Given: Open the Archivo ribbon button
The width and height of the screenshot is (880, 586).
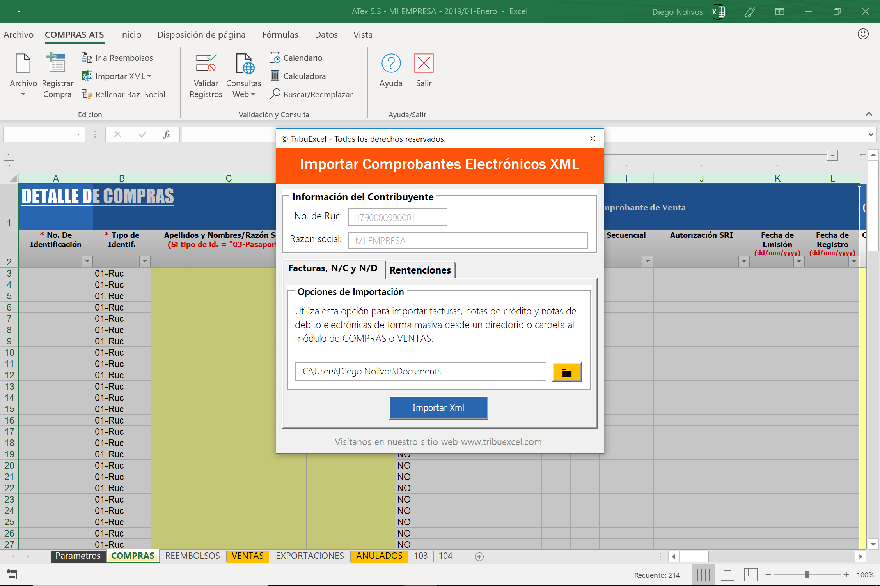Looking at the screenshot, I should pos(23,75).
